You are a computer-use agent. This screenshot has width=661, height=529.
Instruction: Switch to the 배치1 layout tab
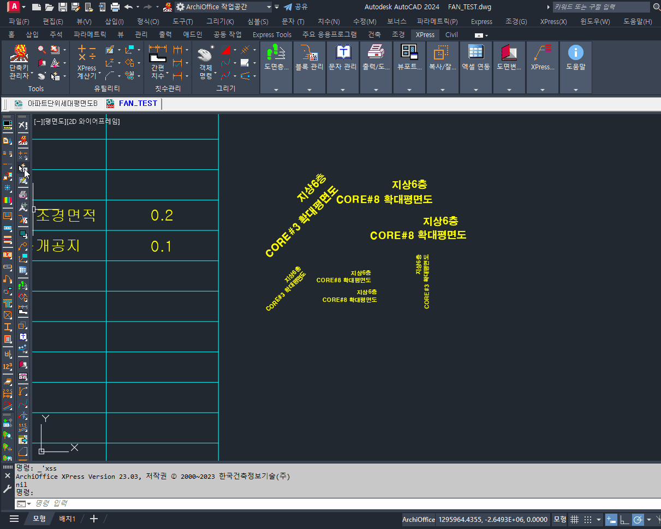(x=67, y=519)
